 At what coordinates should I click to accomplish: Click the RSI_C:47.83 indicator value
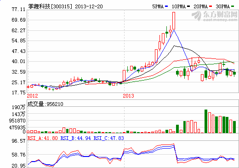tap(109, 138)
